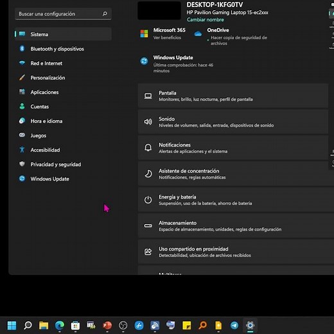Viewport: 334px width, 334px height.
Task: Open the Windows Update 'Última comprobación' card
Action: (177, 64)
